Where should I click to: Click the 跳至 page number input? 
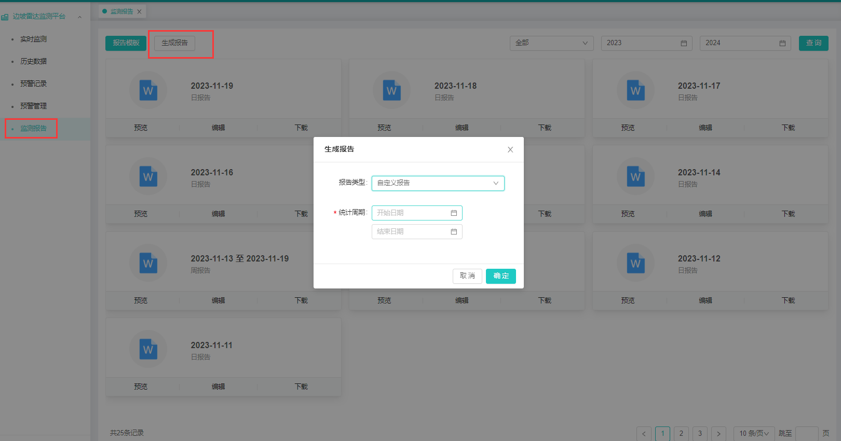pos(807,433)
